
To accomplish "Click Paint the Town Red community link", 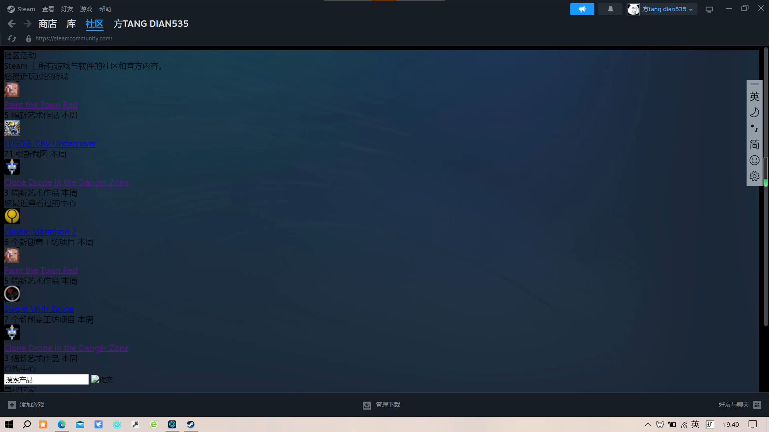I will point(41,104).
